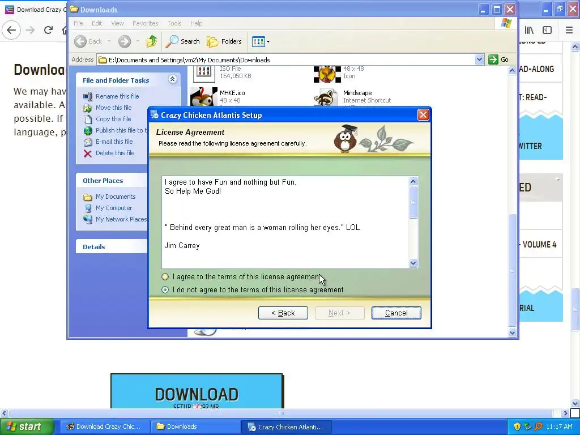Click Explorer Back arrow icon

pos(80,41)
